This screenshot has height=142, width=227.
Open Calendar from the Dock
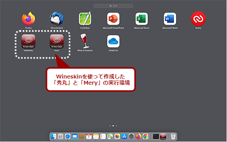pos(89,136)
